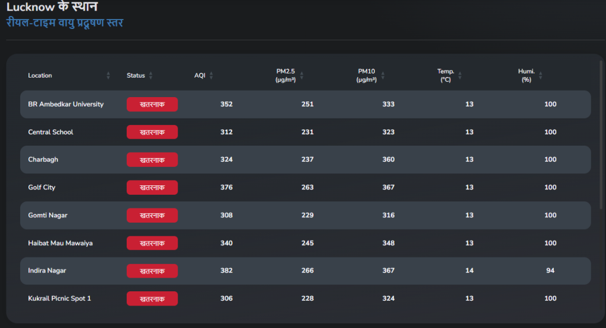
Task: Sort by AQI using arrow icon
Action: (x=211, y=76)
